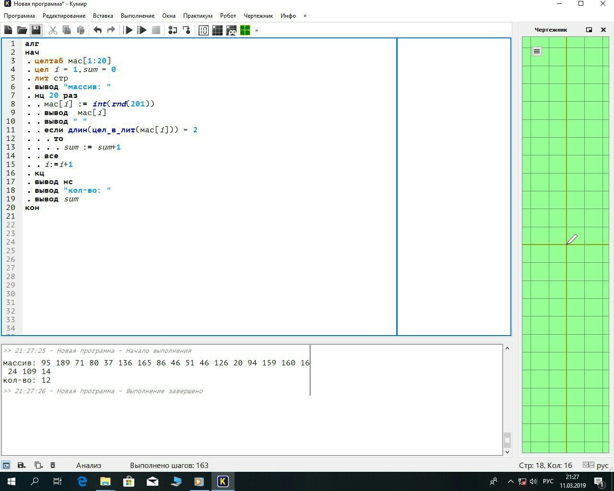Expand the menu bar overflow chevron
Image resolution: width=614 pixels, height=491 pixels.
pyautogui.click(x=305, y=16)
